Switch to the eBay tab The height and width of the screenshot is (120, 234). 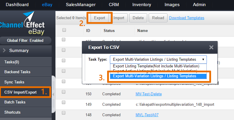(47, 5)
